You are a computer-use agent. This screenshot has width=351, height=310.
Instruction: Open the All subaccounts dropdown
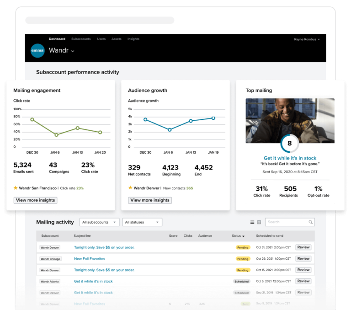coord(99,222)
